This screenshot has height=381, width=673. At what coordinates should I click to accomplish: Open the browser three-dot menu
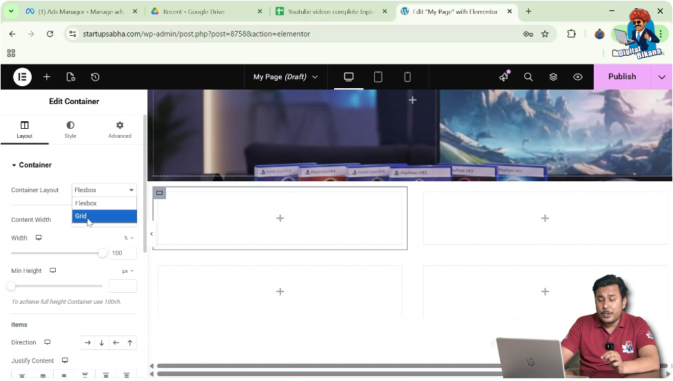pyautogui.click(x=661, y=34)
